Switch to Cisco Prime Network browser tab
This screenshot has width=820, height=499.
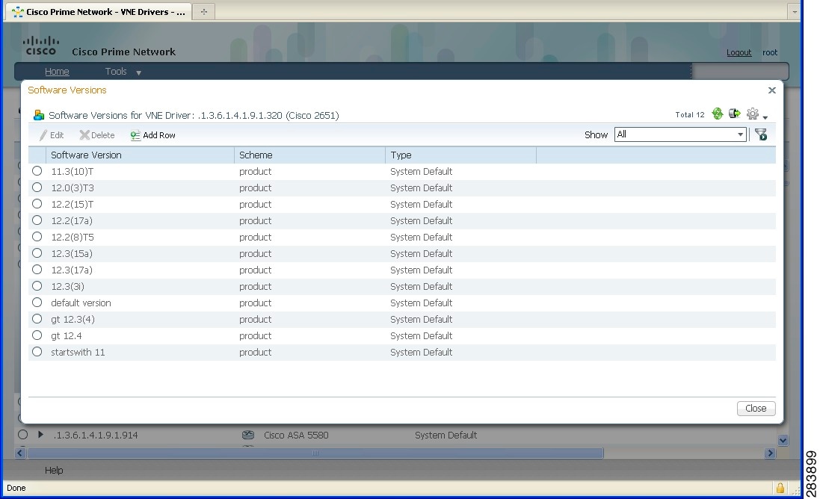(99, 11)
